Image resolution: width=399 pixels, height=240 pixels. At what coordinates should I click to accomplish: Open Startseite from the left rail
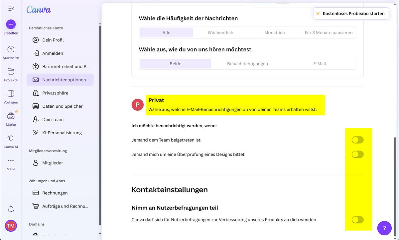11,49
